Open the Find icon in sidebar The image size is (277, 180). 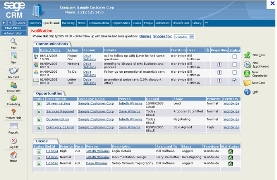(13, 42)
